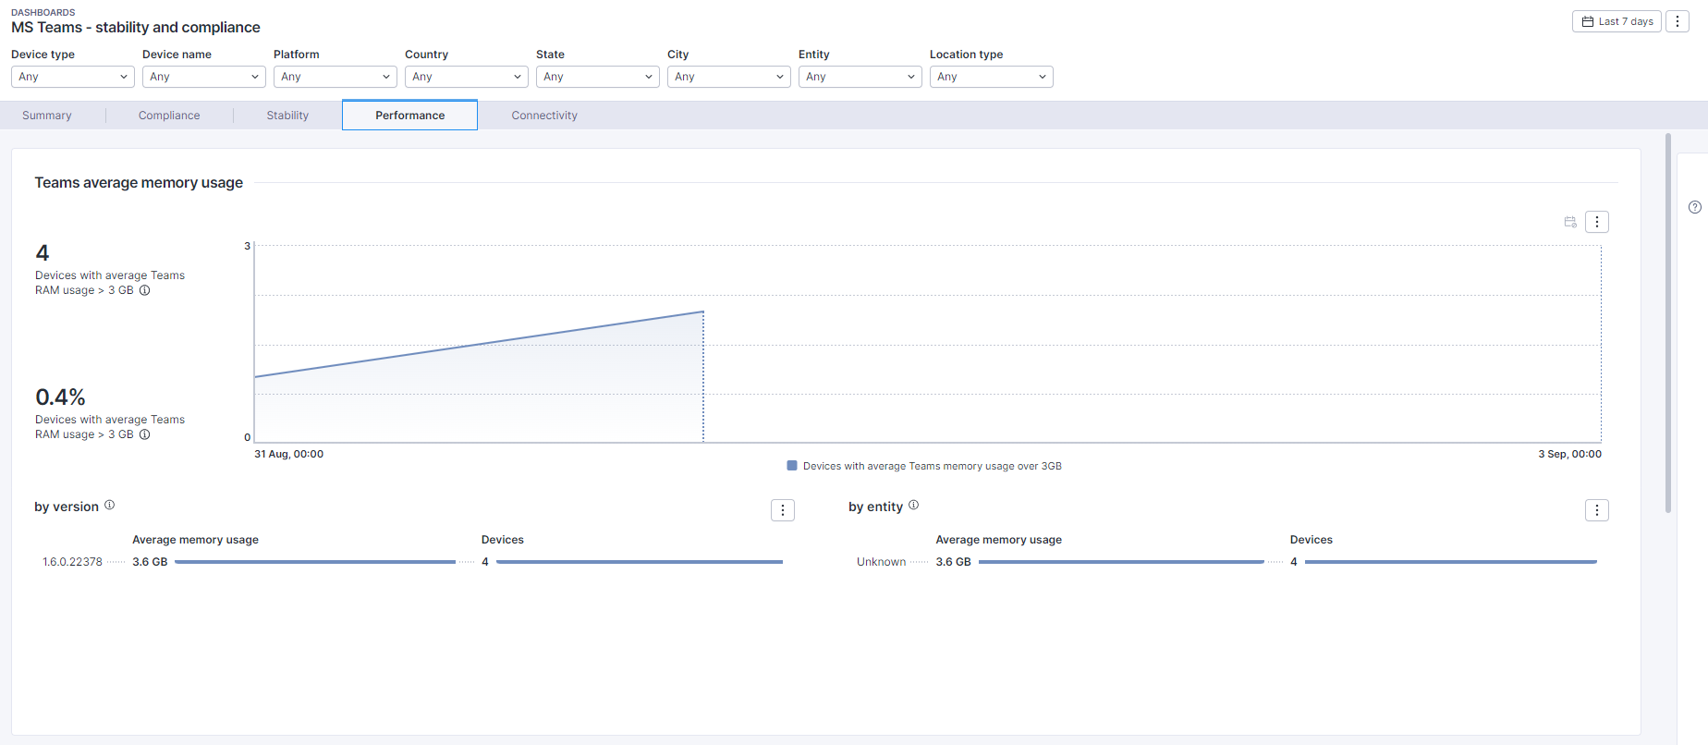Click the 31 Aug, 00:00 axis label
The height and width of the screenshot is (745, 1708).
pos(289,454)
